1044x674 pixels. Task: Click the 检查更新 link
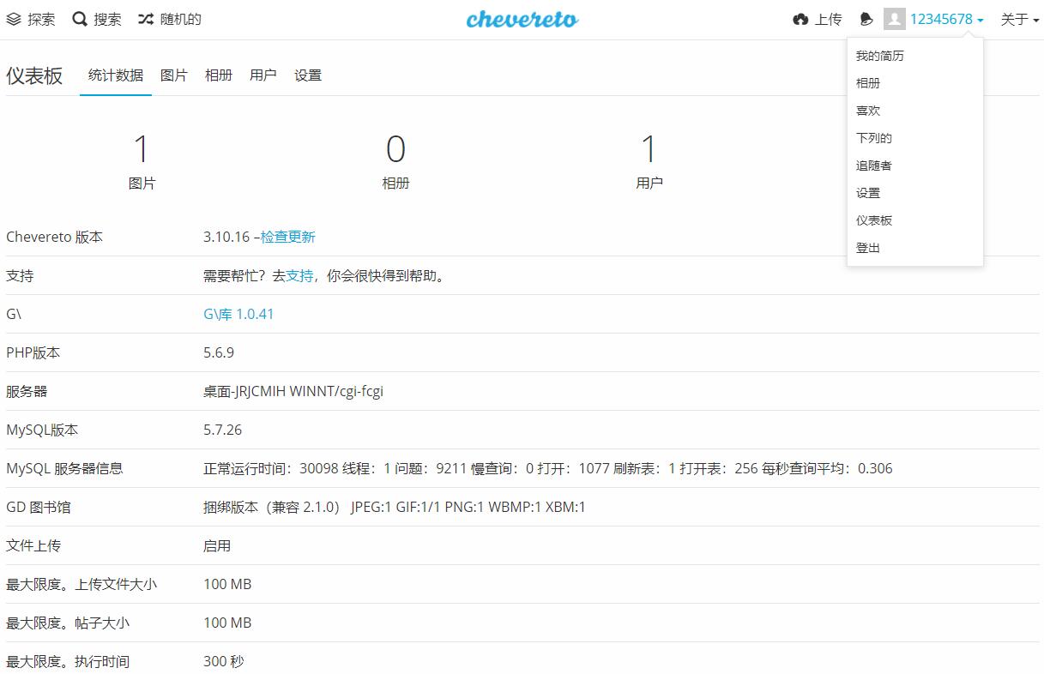[288, 237]
